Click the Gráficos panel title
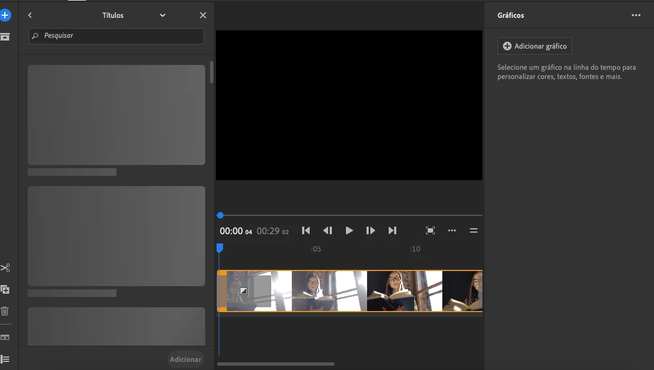This screenshot has width=654, height=370. tap(511, 16)
